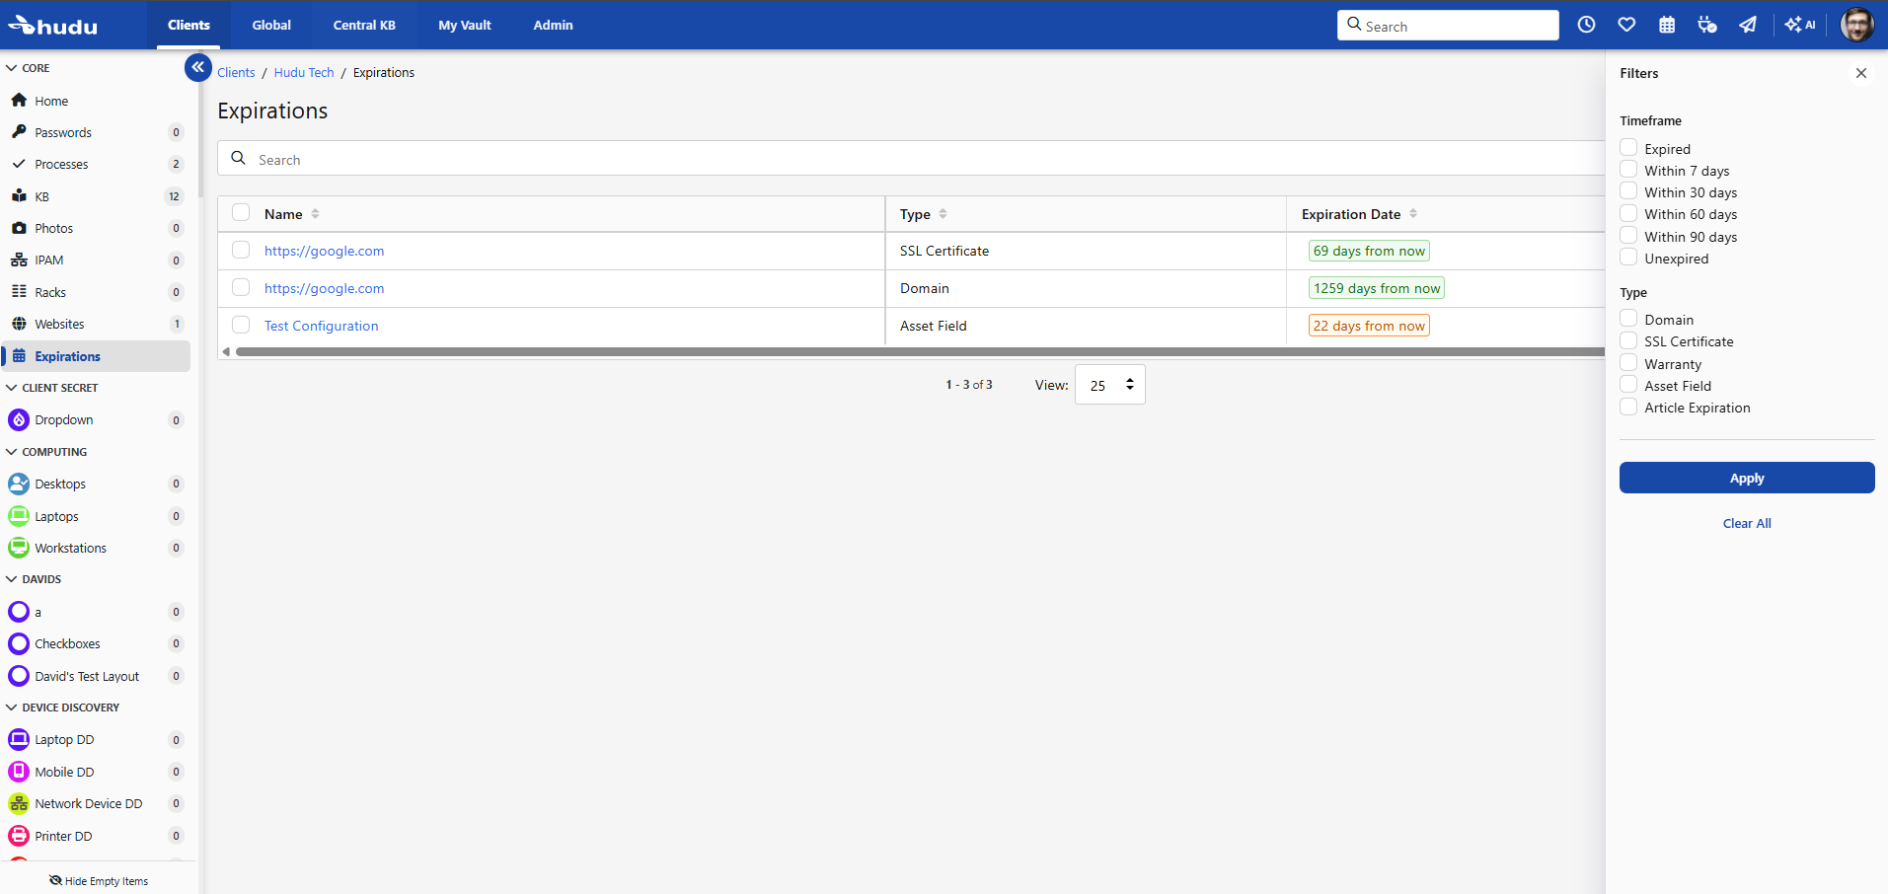Open user profile avatar
The width and height of the screenshot is (1888, 894).
(1857, 25)
